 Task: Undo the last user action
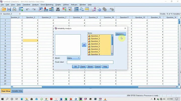(x=28, y=9)
